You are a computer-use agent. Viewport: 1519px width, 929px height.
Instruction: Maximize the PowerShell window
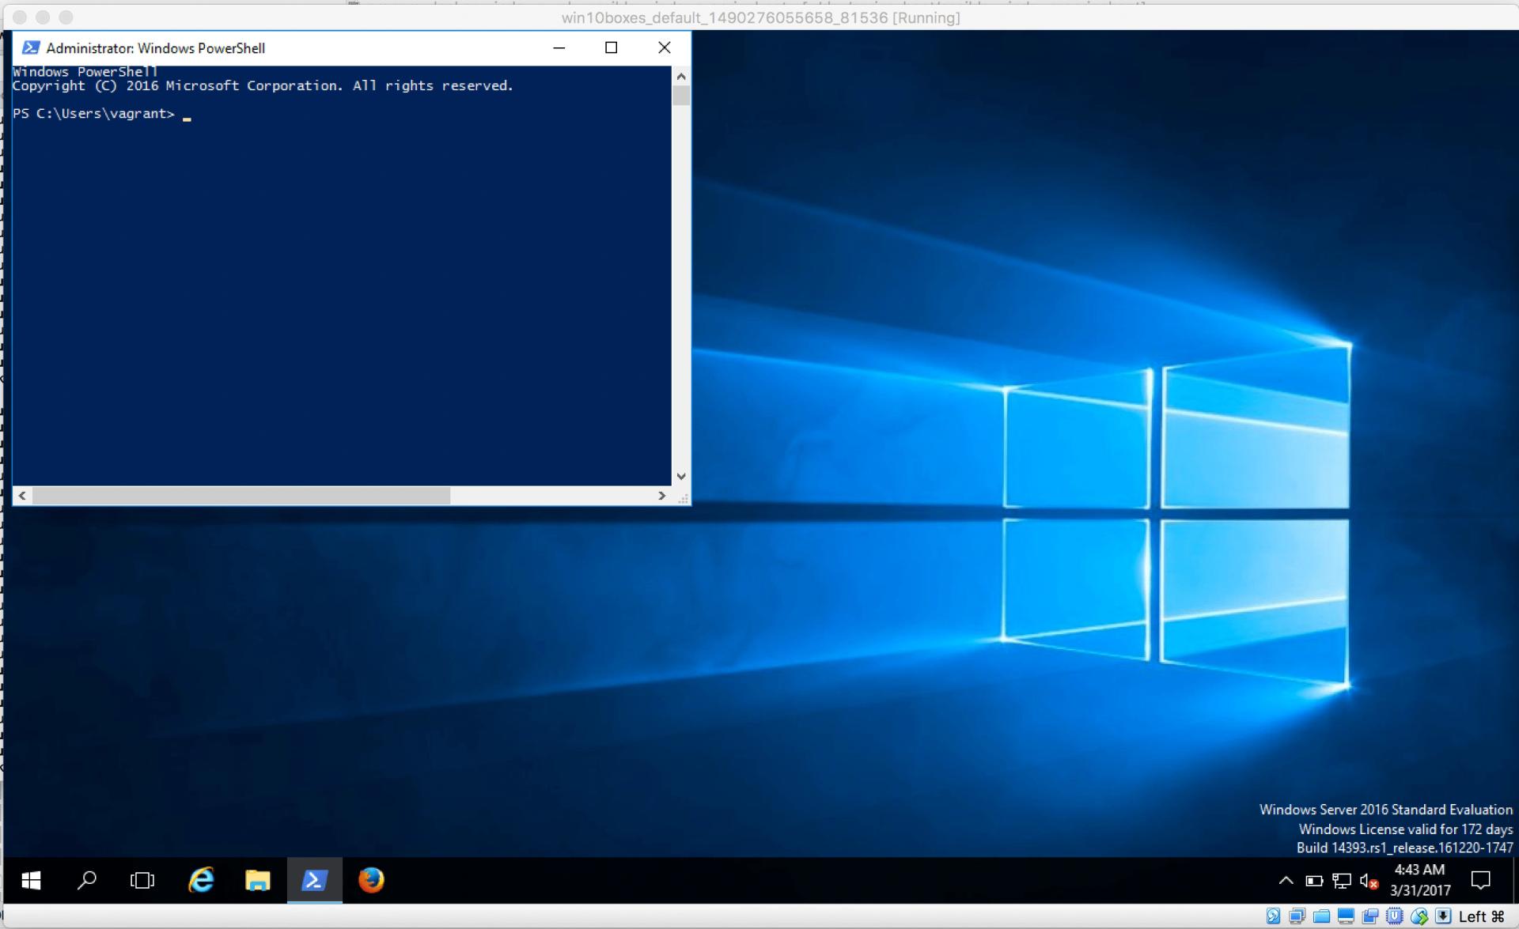pyautogui.click(x=611, y=47)
